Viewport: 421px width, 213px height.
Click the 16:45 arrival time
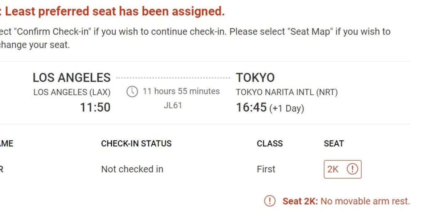[251, 107]
